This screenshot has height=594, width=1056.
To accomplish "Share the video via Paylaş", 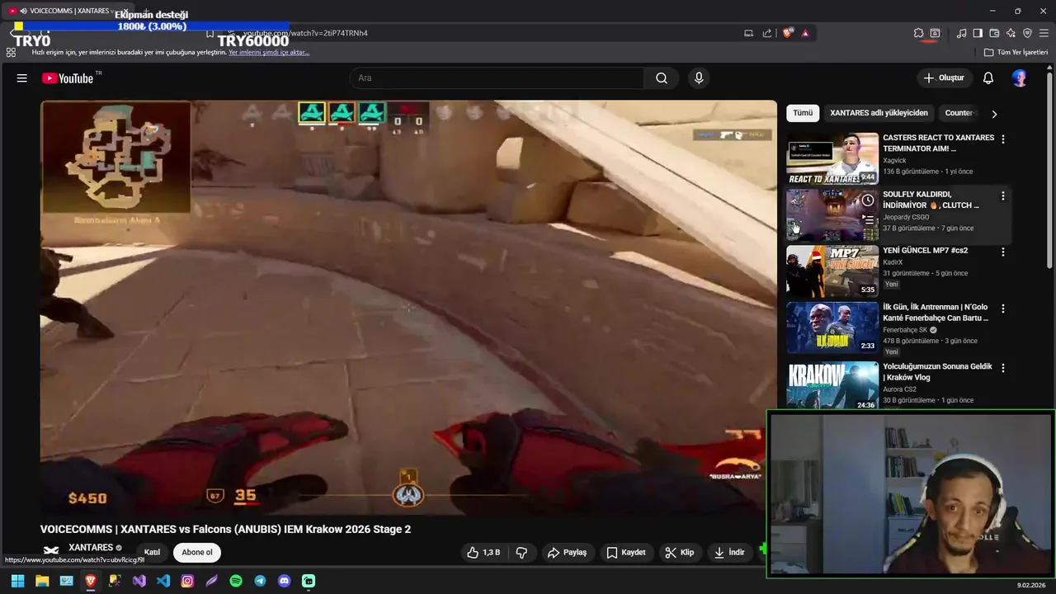I will (x=568, y=553).
